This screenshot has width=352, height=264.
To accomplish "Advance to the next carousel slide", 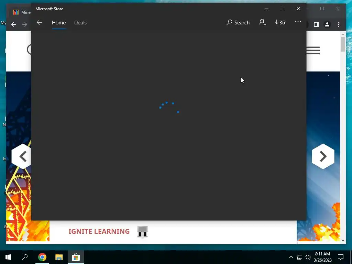I will click(323, 156).
